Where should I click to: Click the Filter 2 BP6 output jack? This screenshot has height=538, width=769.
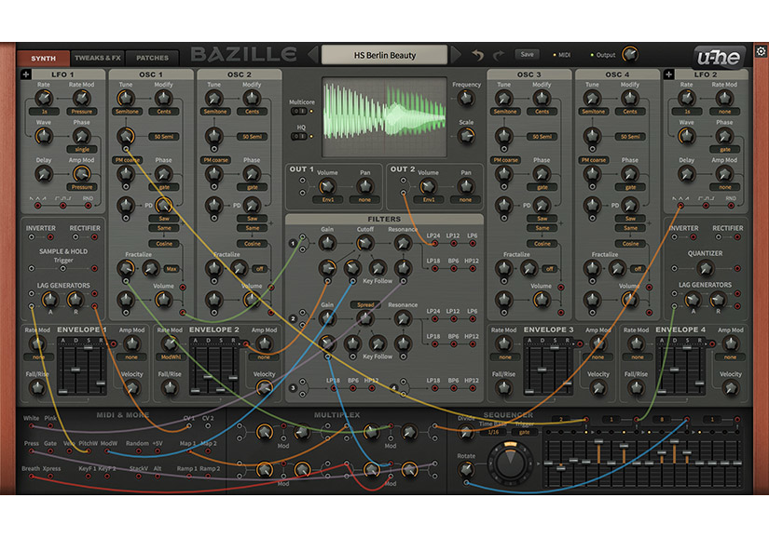point(454,344)
